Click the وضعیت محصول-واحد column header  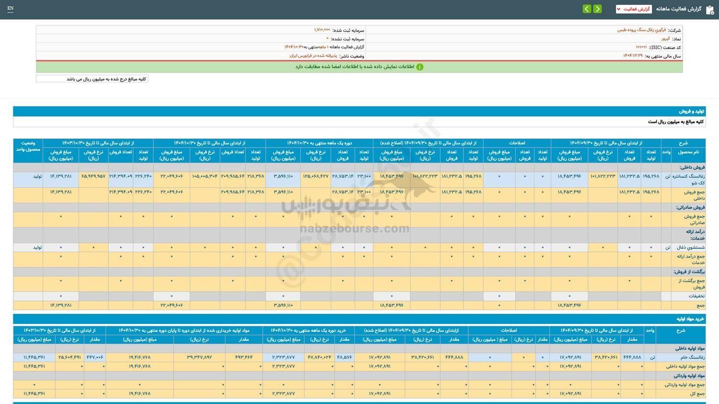28,146
